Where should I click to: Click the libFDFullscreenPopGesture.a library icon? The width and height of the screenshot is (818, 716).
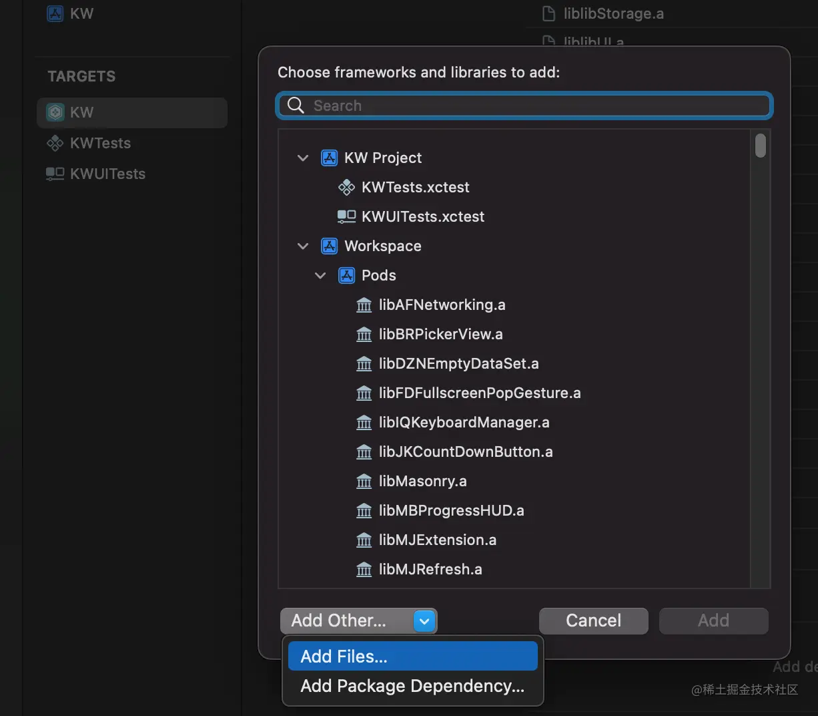364,393
